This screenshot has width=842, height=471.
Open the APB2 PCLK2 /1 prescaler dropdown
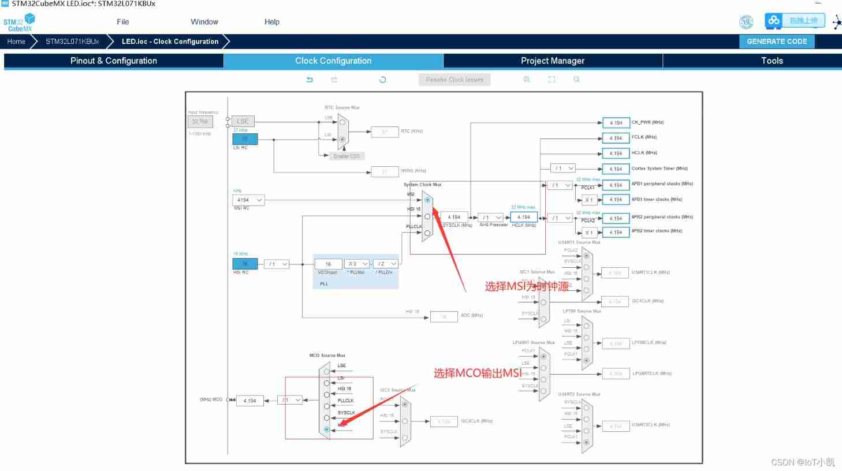[560, 218]
